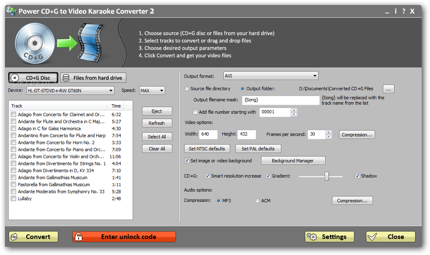This screenshot has height=255, width=430.
Task: Open audio Compression settings button
Action: [x=352, y=201]
